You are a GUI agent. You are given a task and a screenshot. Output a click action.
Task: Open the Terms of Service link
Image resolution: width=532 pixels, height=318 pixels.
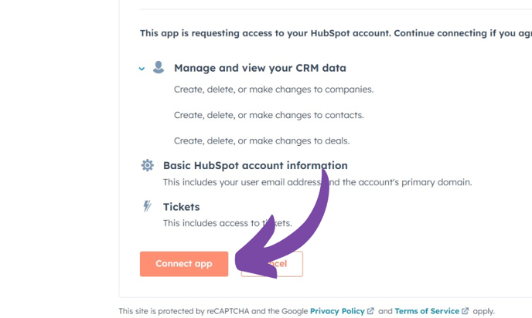point(427,311)
